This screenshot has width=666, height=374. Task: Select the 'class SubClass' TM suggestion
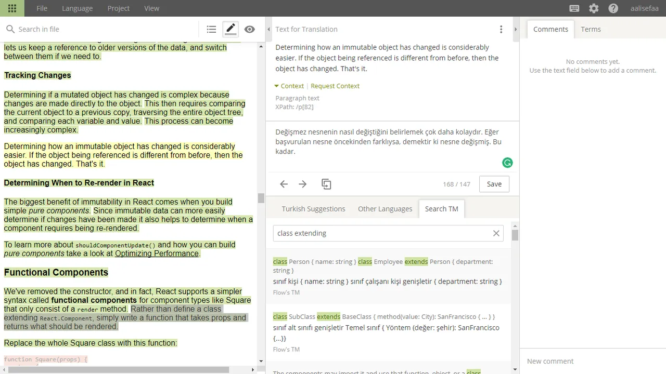tap(388, 332)
